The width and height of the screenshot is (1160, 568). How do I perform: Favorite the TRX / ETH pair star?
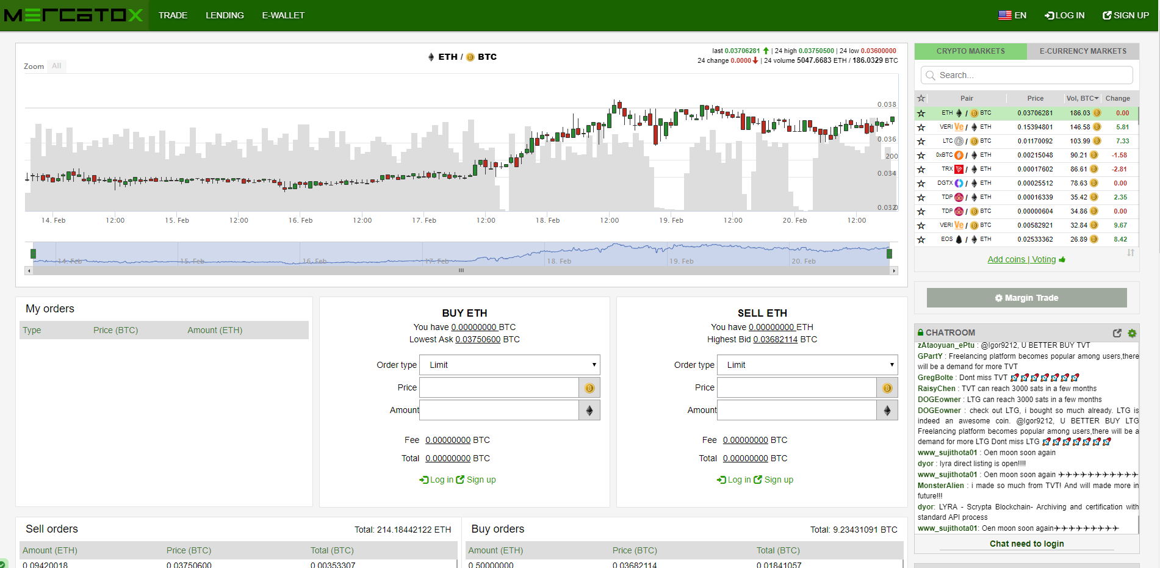pyautogui.click(x=921, y=169)
